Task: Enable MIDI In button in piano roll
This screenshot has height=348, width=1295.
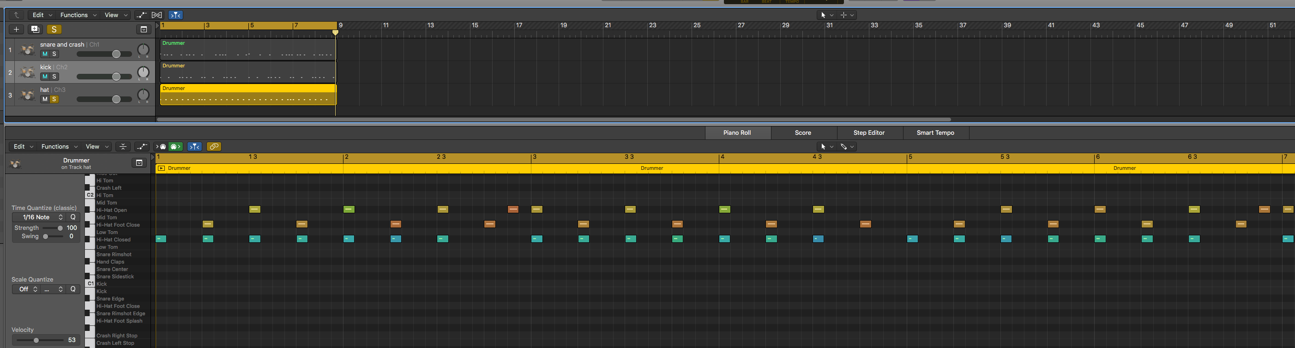Action: (x=162, y=147)
